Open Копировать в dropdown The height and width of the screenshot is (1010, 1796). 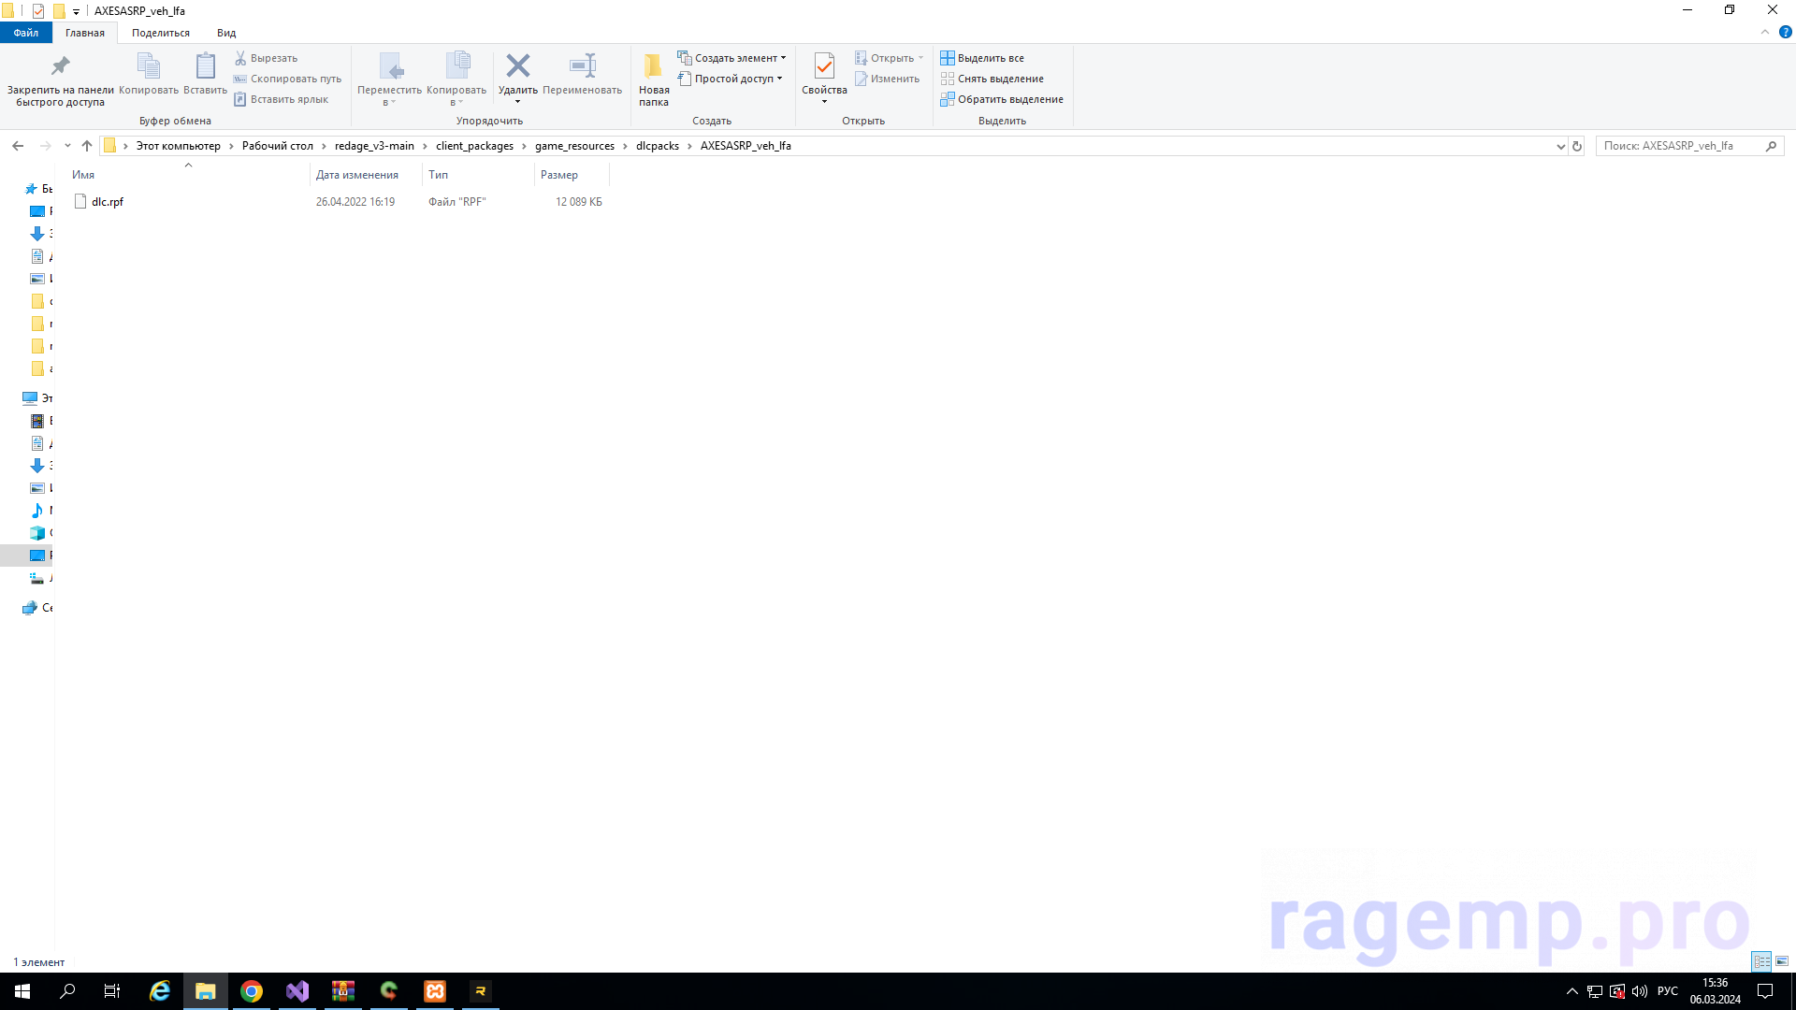pos(456,79)
